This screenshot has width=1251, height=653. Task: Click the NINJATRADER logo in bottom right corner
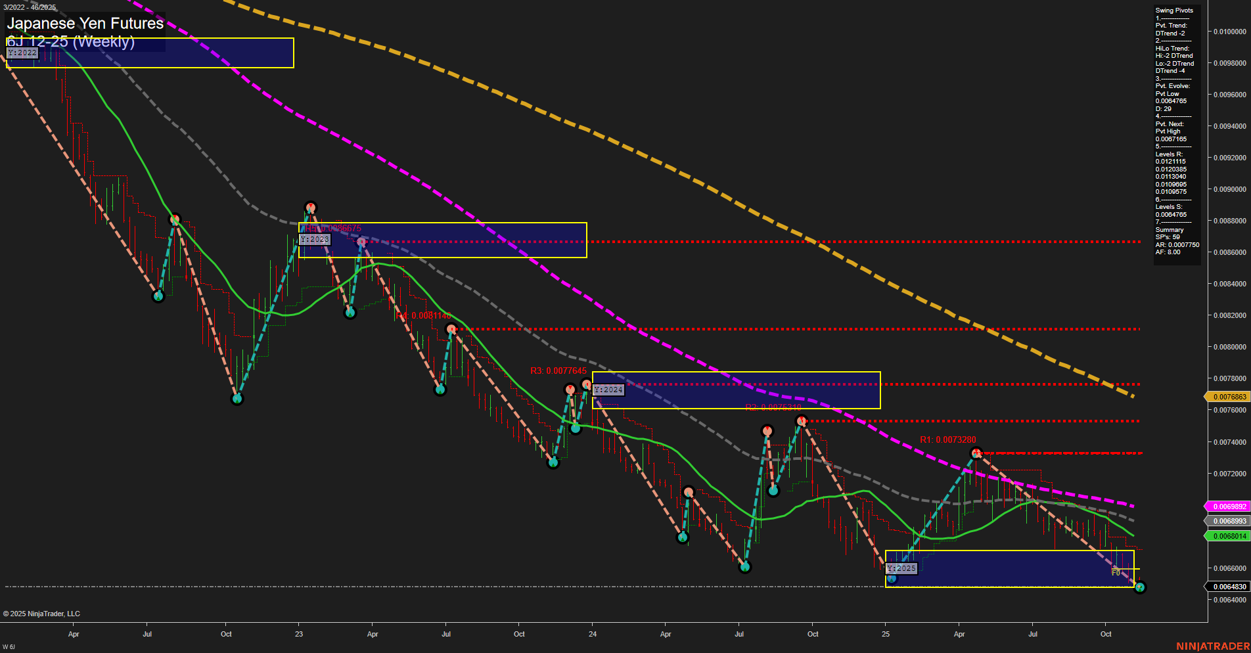(1212, 644)
